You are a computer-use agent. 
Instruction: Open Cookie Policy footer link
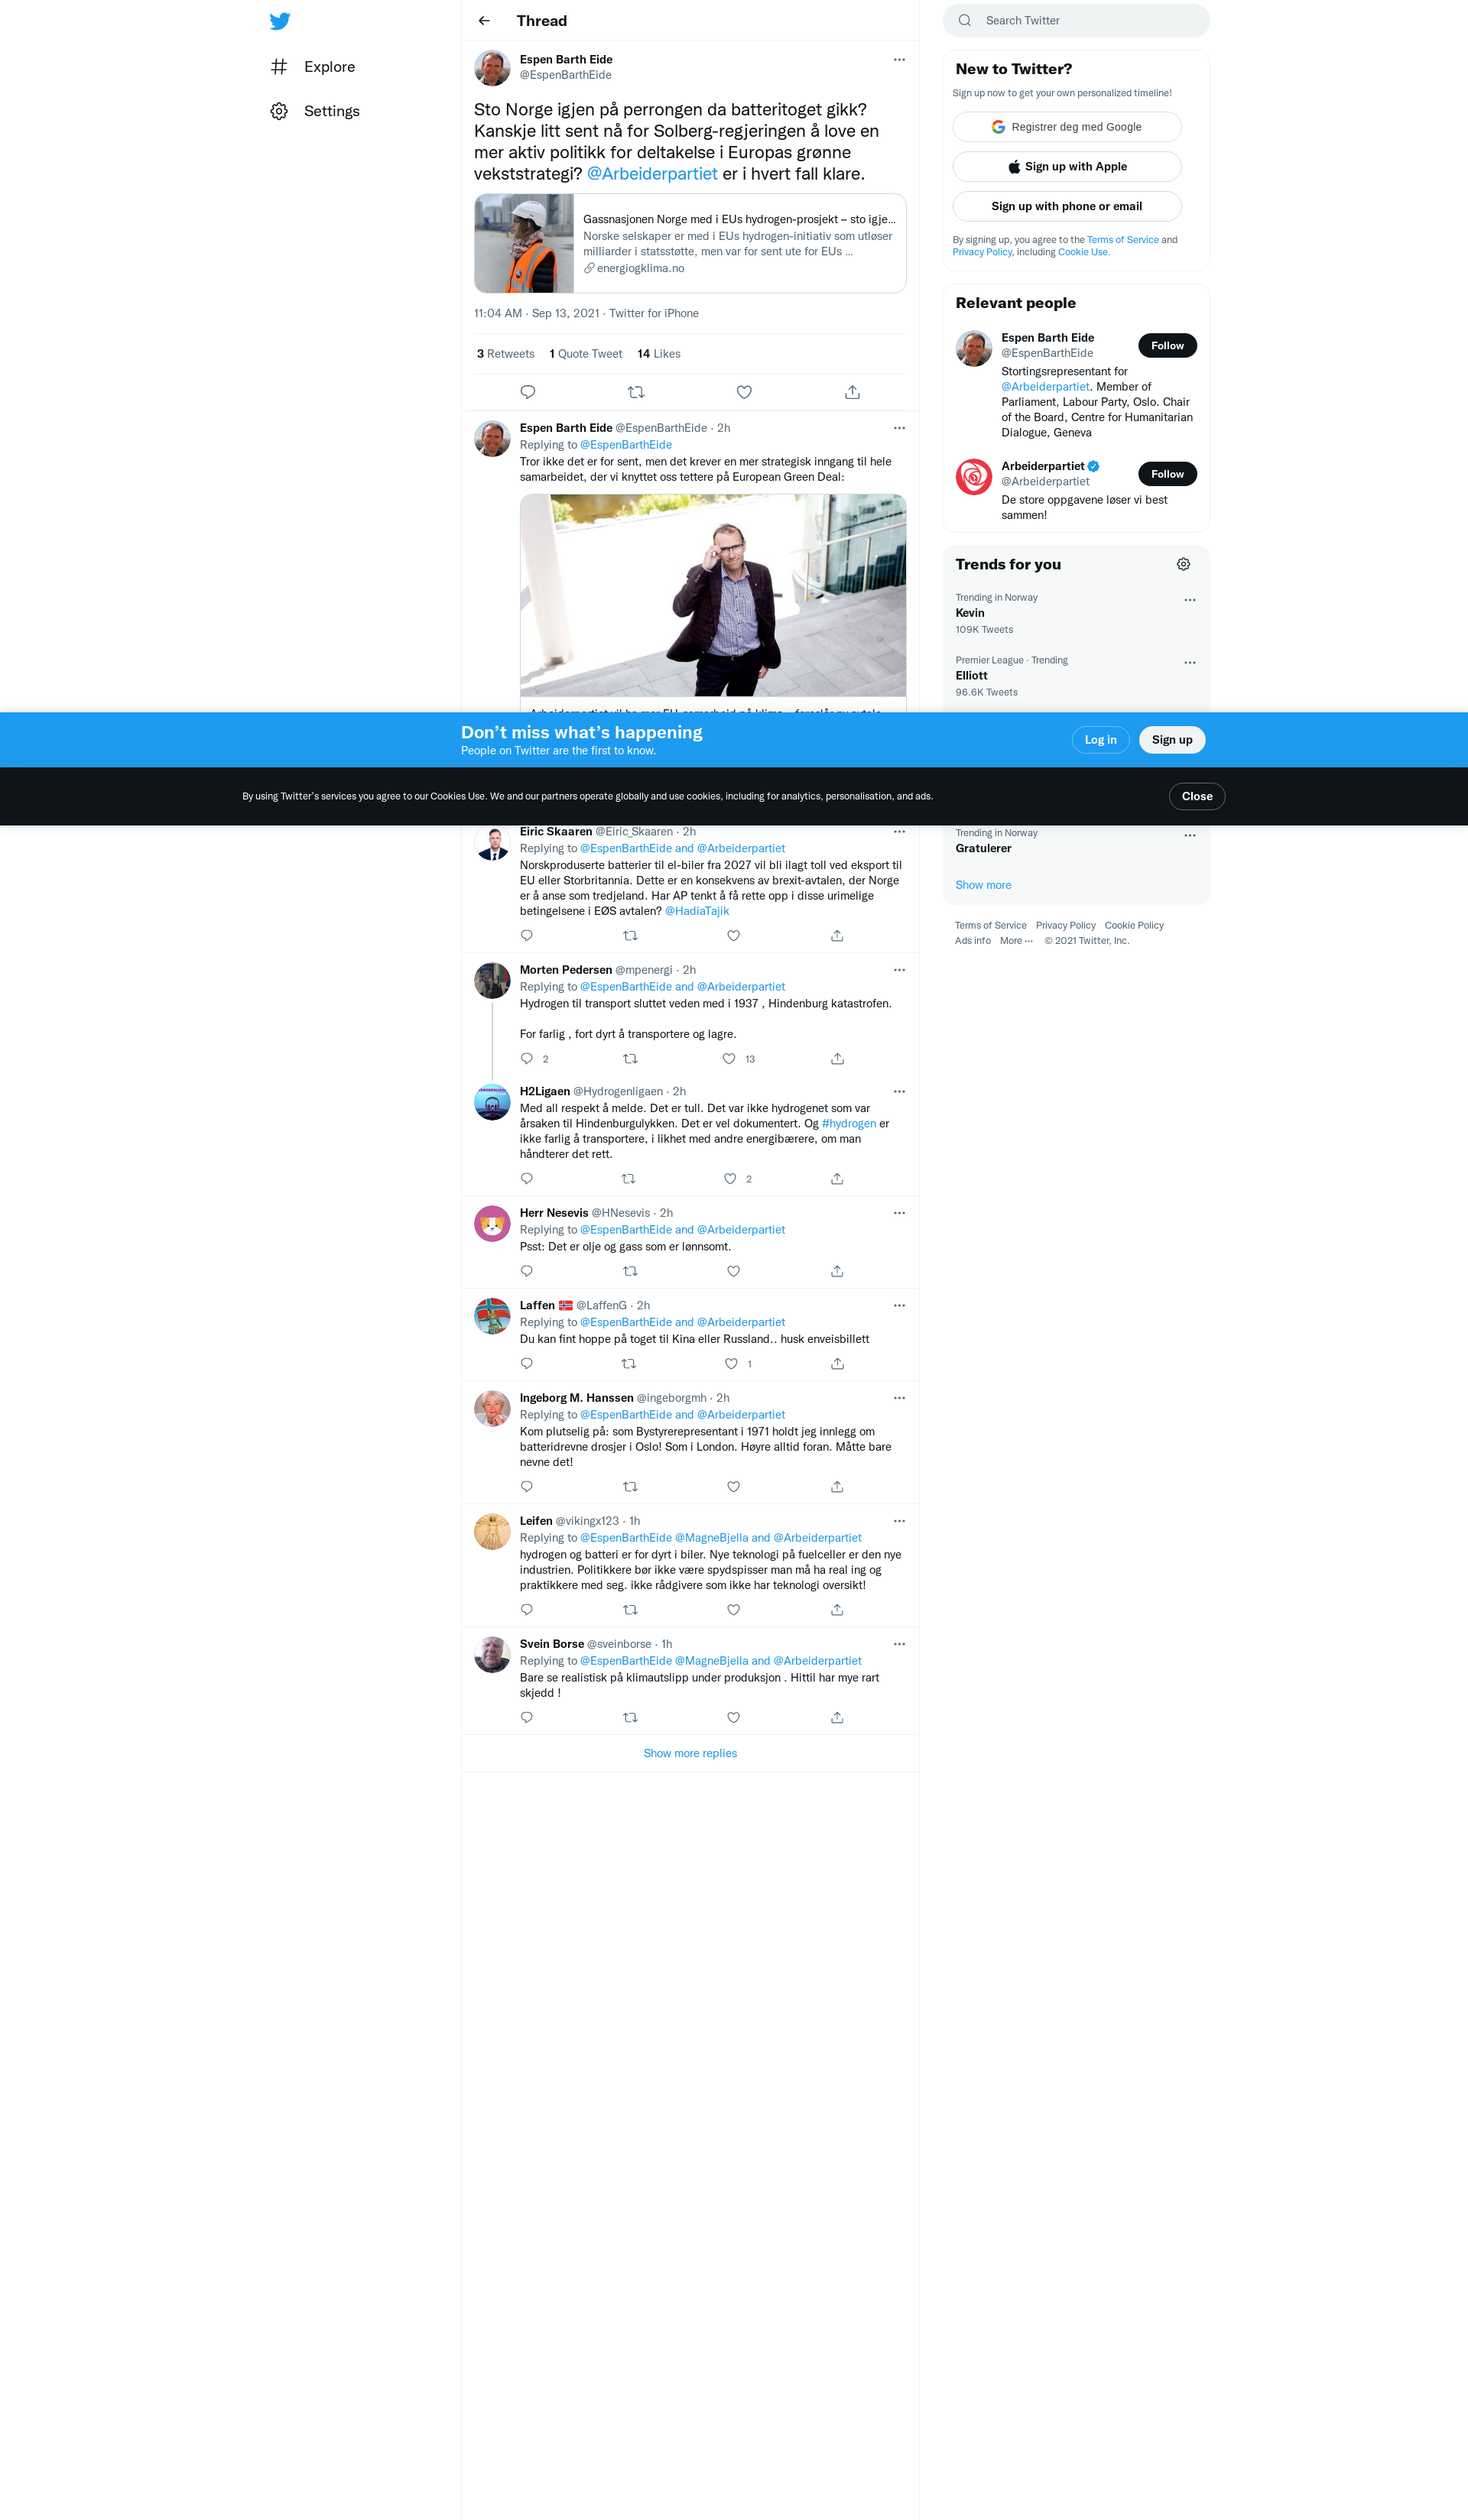1134,926
